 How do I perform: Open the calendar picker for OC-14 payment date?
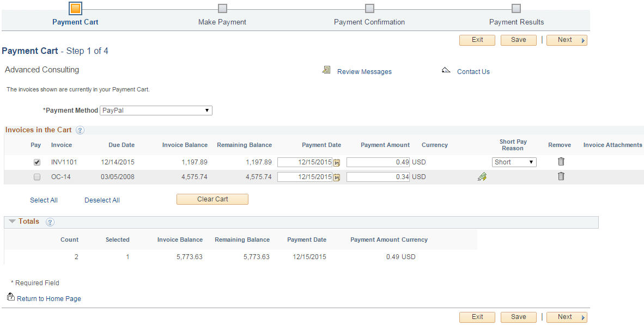click(338, 176)
